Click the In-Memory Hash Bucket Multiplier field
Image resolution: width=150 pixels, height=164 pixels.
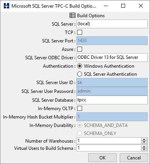(x=112, y=117)
